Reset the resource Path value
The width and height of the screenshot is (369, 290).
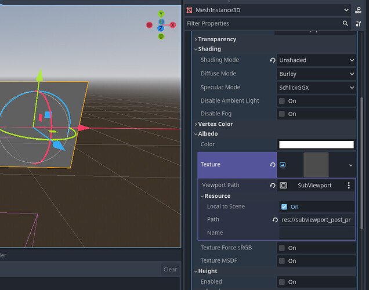tap(275, 220)
